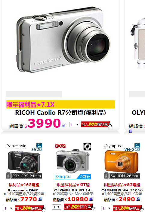The height and width of the screenshot is (213, 145).
Task: Expand quantity dropdown for Olympus VH-210
Action: pyautogui.click(x=106, y=208)
